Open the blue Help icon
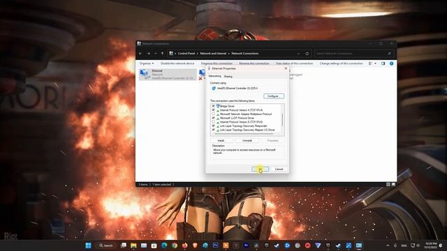This screenshot has width=447, height=251. [x=391, y=63]
